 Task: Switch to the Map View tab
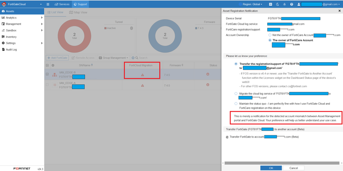tap(78, 13)
